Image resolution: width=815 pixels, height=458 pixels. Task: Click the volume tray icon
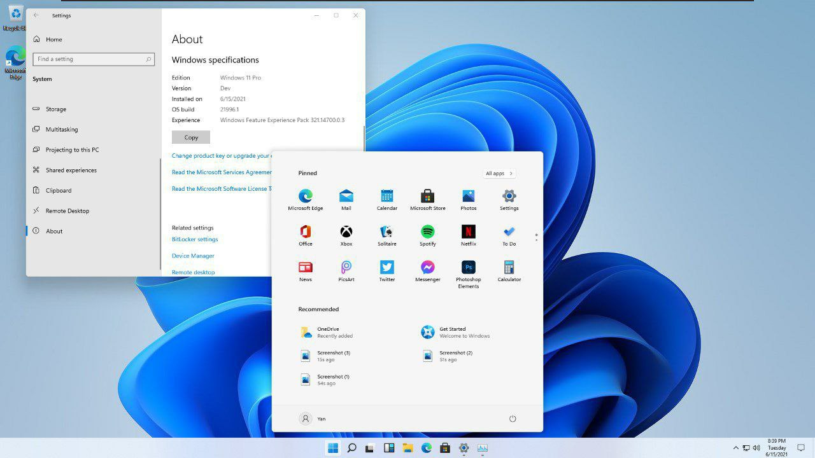pyautogui.click(x=756, y=448)
